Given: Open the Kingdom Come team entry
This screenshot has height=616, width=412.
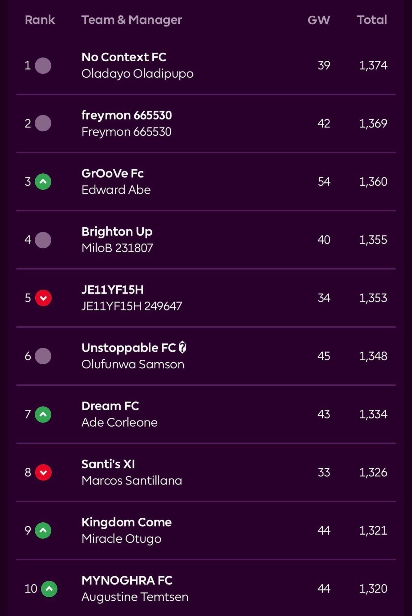Looking at the screenshot, I should pyautogui.click(x=126, y=522).
